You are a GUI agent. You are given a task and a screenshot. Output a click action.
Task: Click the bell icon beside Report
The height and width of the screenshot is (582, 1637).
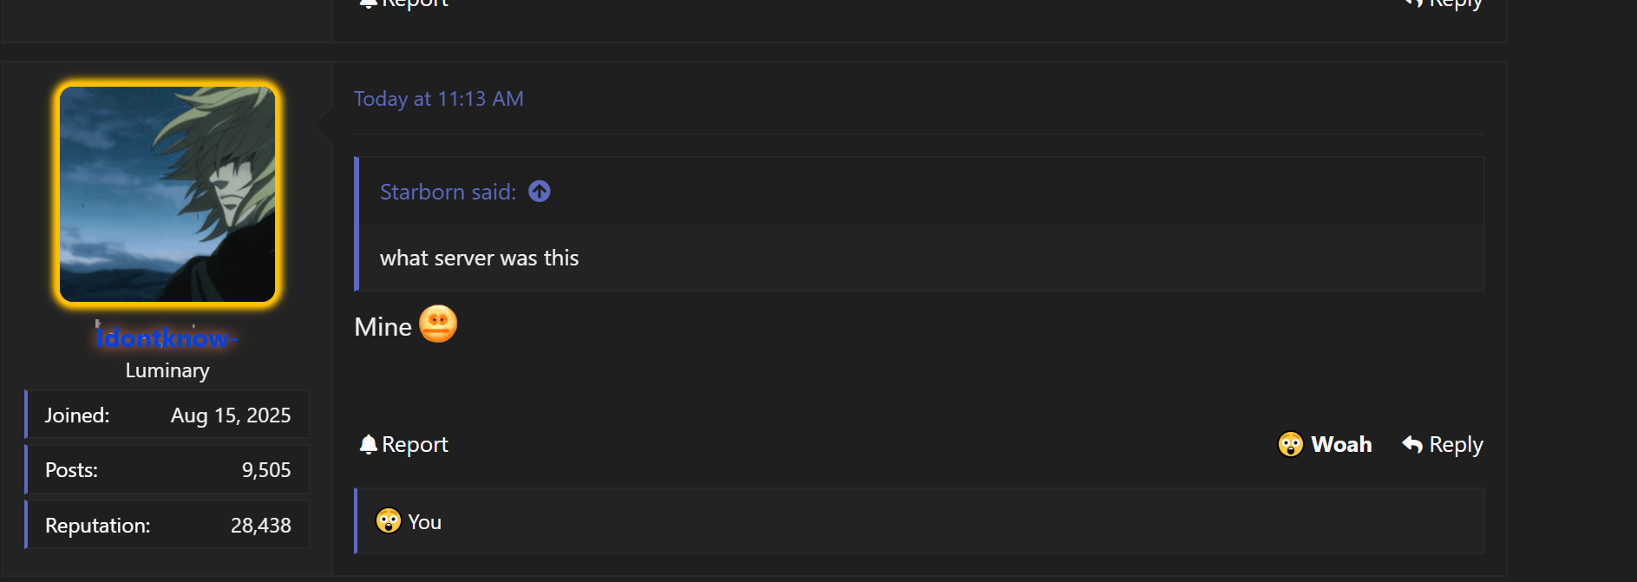368,444
